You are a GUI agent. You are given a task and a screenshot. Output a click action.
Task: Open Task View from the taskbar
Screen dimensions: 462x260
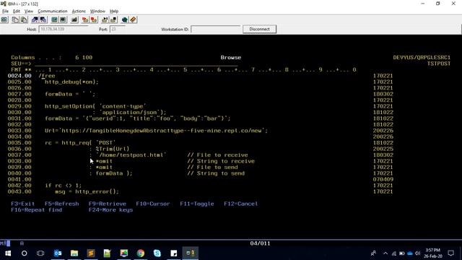pos(40,253)
